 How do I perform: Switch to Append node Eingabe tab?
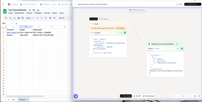coord(150,48)
